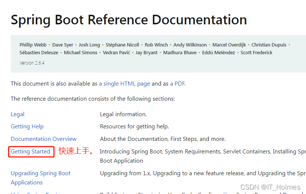Click 'Upgrading from 1.x' description text

(203, 173)
